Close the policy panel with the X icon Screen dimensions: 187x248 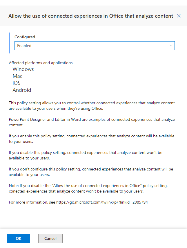pos(179,16)
